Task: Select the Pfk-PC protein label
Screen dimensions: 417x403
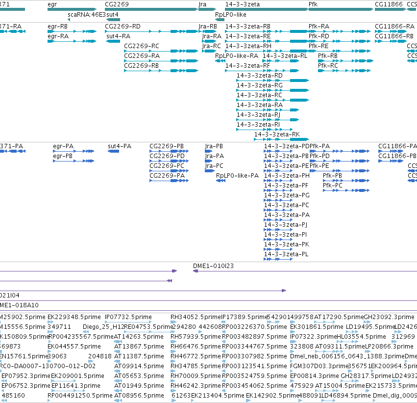Action: point(333,186)
